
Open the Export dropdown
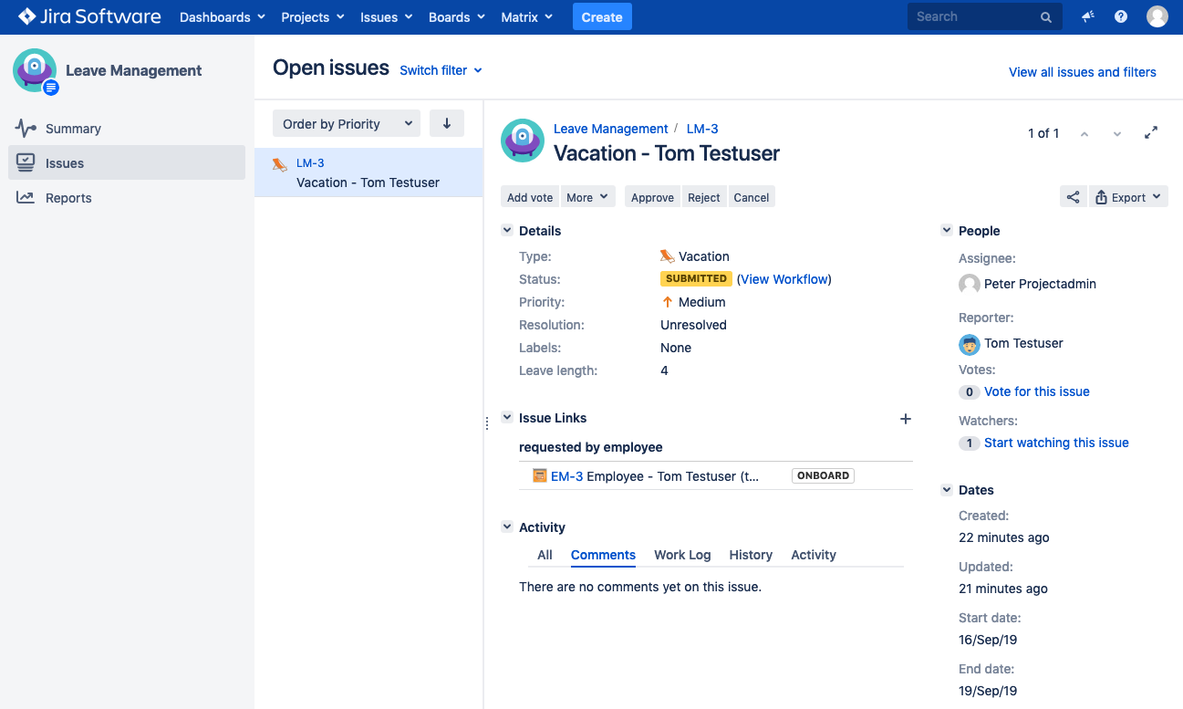[1129, 197]
